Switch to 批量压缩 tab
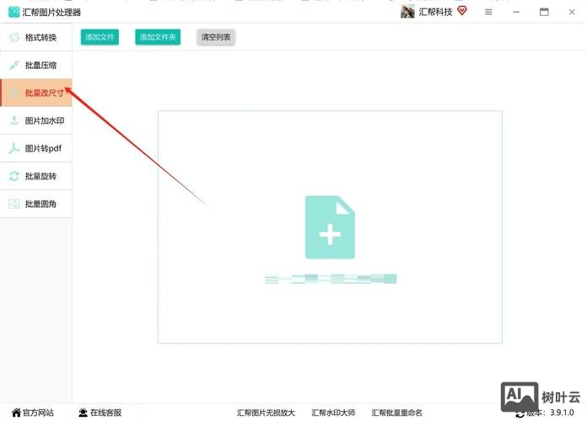This screenshot has height=421, width=587. [x=36, y=66]
